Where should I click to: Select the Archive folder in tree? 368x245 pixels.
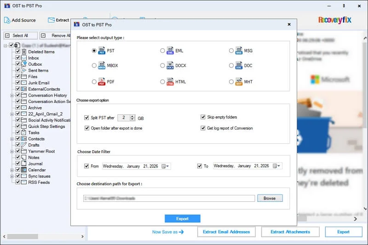coord(35,108)
